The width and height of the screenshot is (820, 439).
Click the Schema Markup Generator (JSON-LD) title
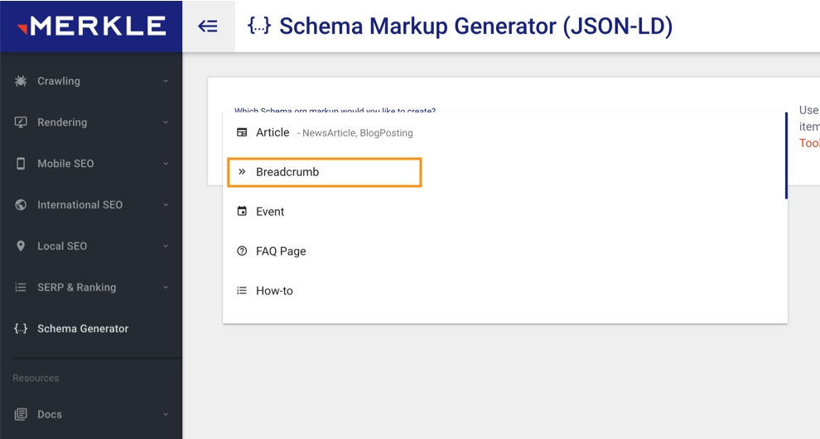475,26
